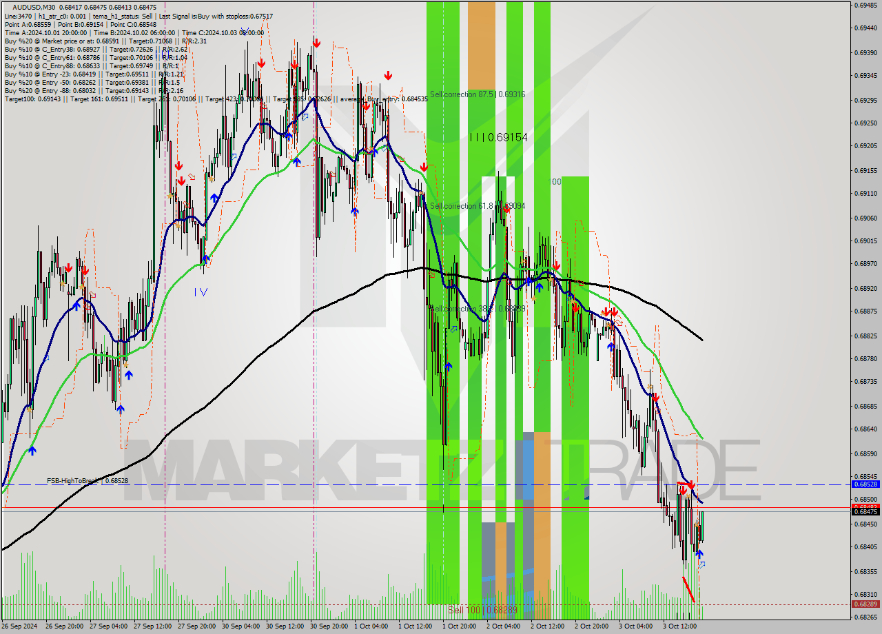The width and height of the screenshot is (882, 634).
Task: Click the 'I V' wave label below candles
Action: pyautogui.click(x=201, y=292)
